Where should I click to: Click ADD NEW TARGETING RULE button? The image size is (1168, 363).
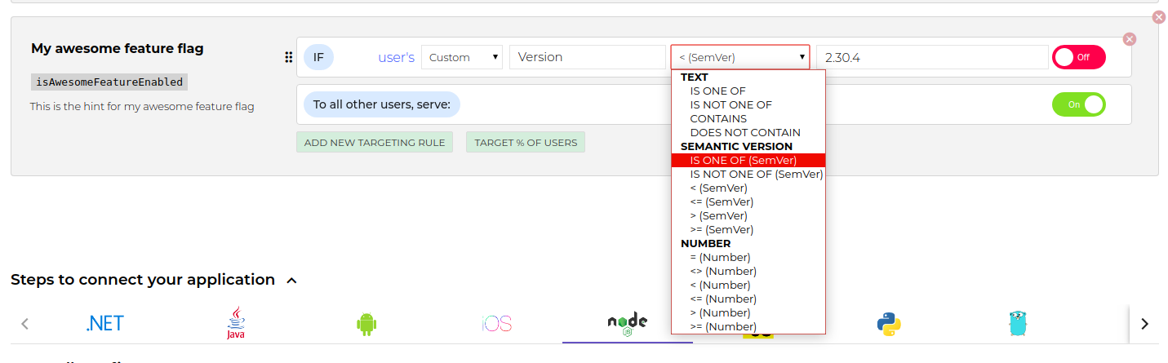[374, 142]
